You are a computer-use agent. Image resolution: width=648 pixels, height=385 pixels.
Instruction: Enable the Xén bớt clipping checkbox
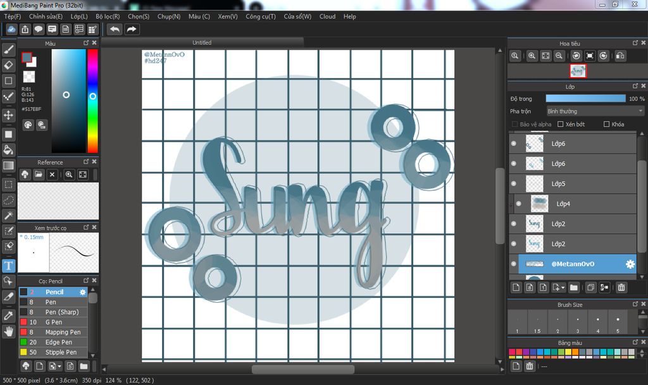coord(561,125)
